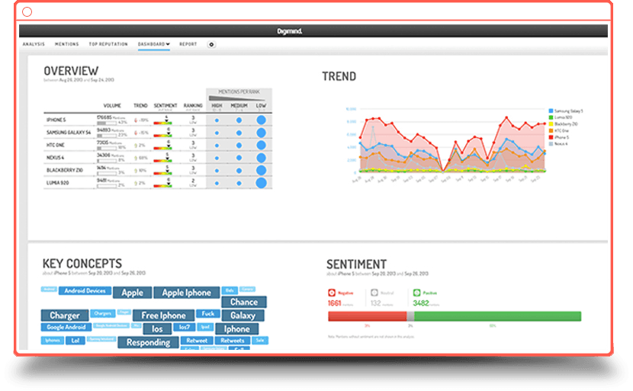
Task: Click the Volume column header
Action: click(112, 106)
